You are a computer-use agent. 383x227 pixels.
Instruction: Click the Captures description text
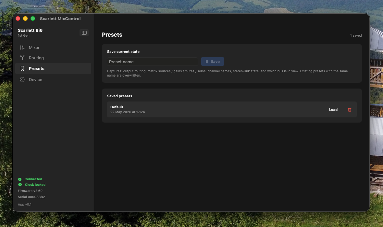click(228, 73)
